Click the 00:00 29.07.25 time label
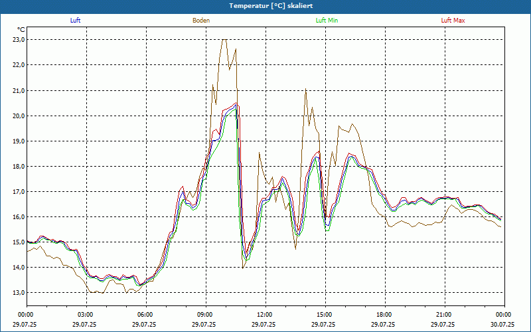531x332 pixels. [25, 319]
